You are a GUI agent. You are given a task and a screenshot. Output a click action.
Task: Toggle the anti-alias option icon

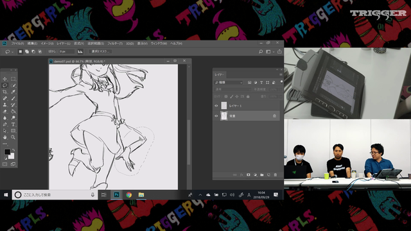pos(80,51)
